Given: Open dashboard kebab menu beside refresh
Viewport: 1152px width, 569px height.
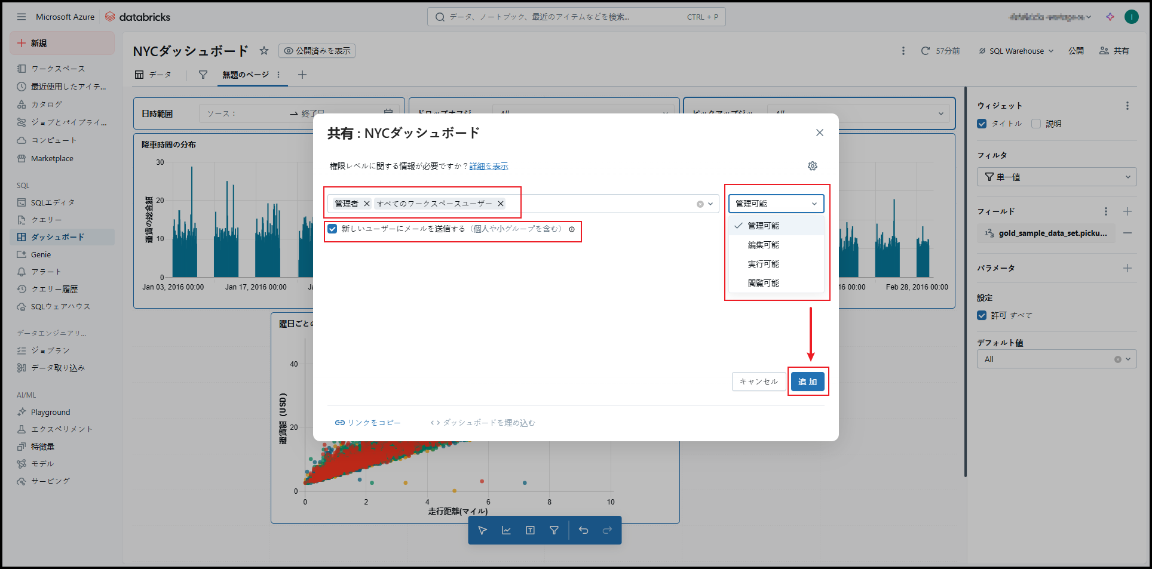Looking at the screenshot, I should click(903, 51).
